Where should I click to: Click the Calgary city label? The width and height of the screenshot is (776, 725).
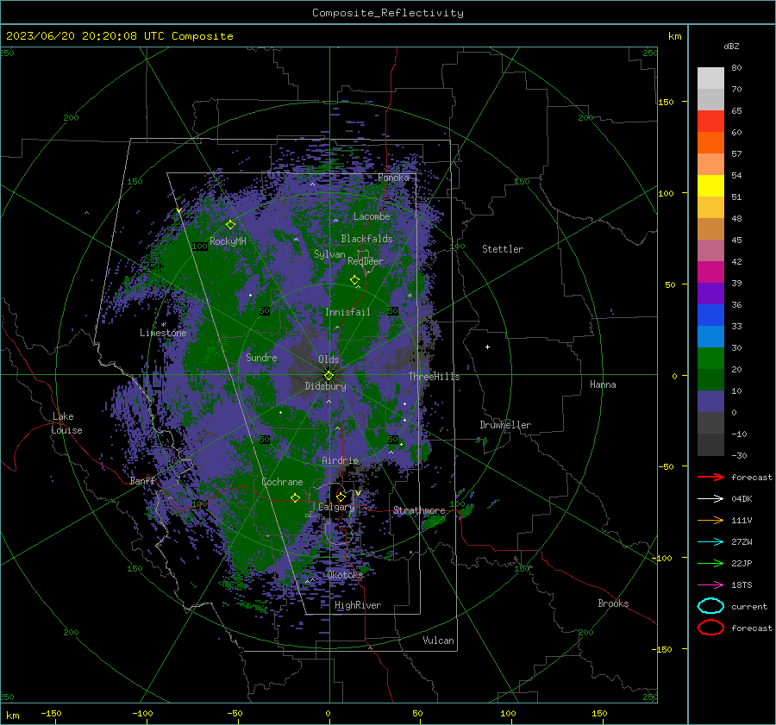pos(336,507)
